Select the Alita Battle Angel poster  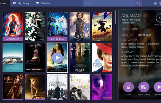pyautogui.click(x=80, y=27)
